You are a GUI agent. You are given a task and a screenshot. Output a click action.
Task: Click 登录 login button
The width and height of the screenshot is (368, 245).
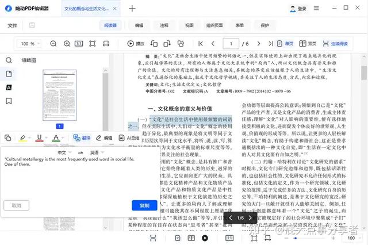pyautogui.click(x=298, y=9)
